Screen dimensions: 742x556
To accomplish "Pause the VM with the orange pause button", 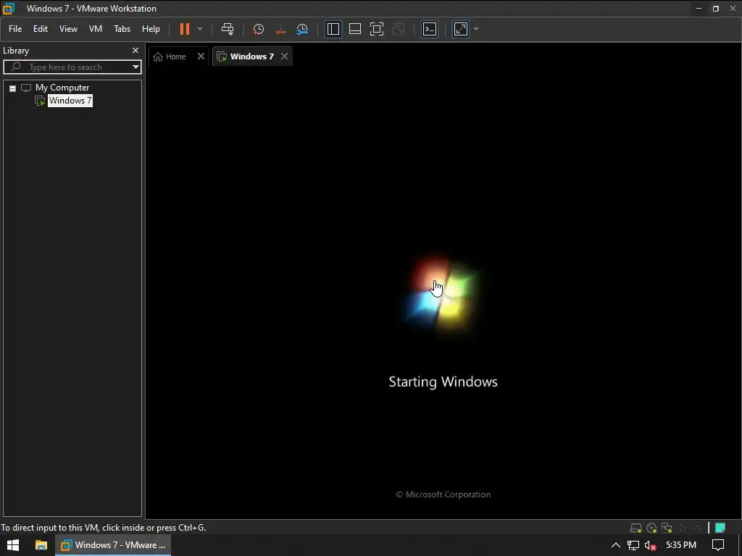I will tap(185, 29).
